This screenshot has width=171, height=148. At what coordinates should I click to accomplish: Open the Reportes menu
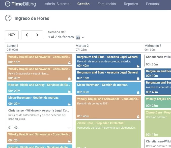pyautogui.click(x=131, y=4)
